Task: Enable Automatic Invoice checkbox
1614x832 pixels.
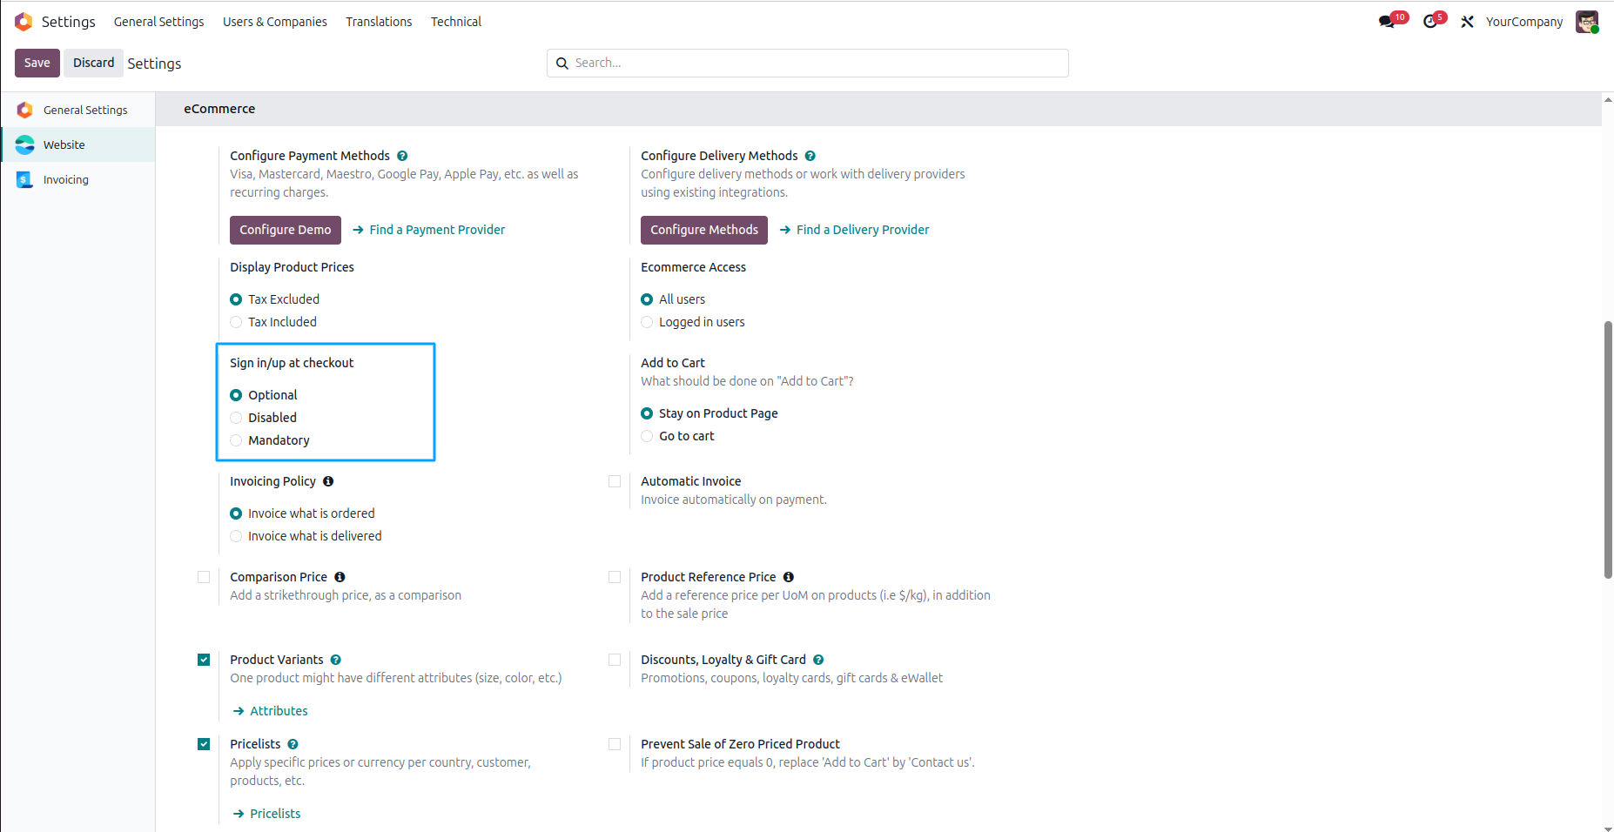Action: [615, 481]
